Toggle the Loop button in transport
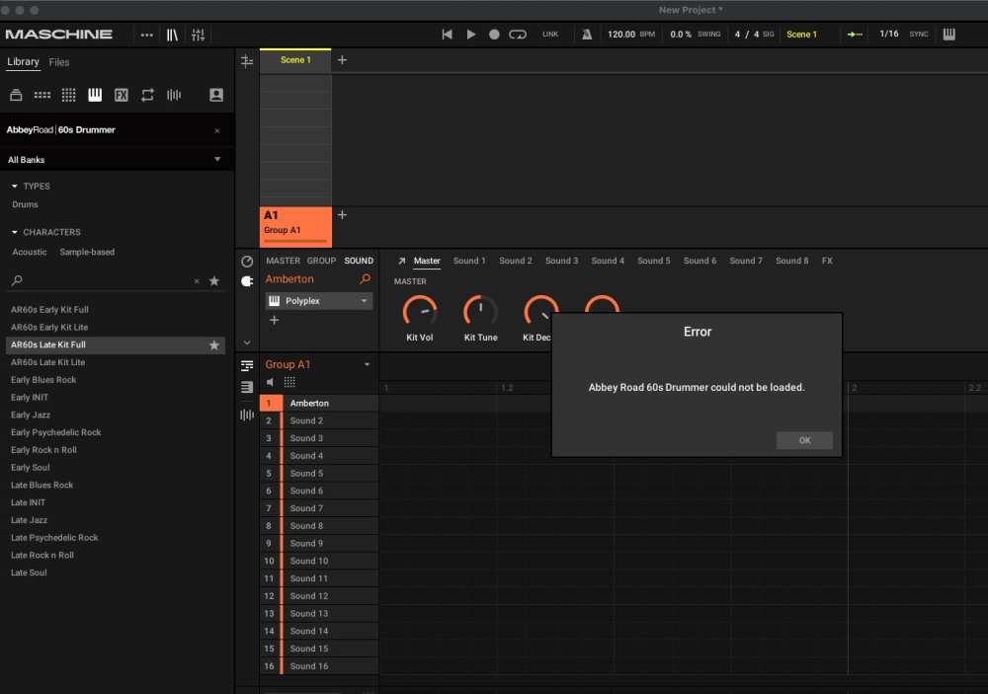Screen dimensions: 988x694 [x=518, y=35]
